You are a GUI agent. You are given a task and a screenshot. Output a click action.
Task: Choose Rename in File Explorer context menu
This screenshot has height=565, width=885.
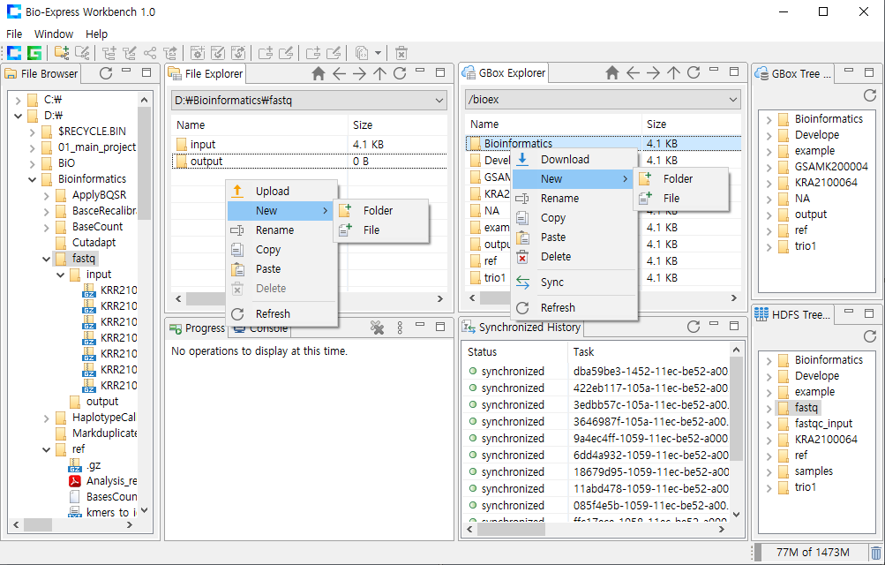(282, 230)
